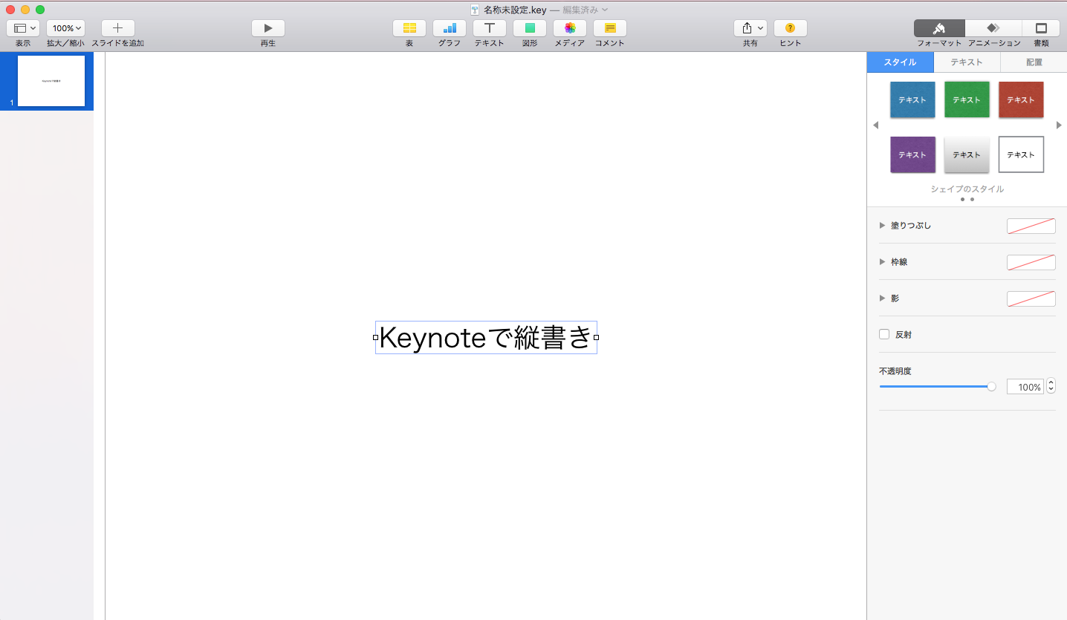Click the first shape styles page dot
The height and width of the screenshot is (620, 1067).
click(962, 199)
